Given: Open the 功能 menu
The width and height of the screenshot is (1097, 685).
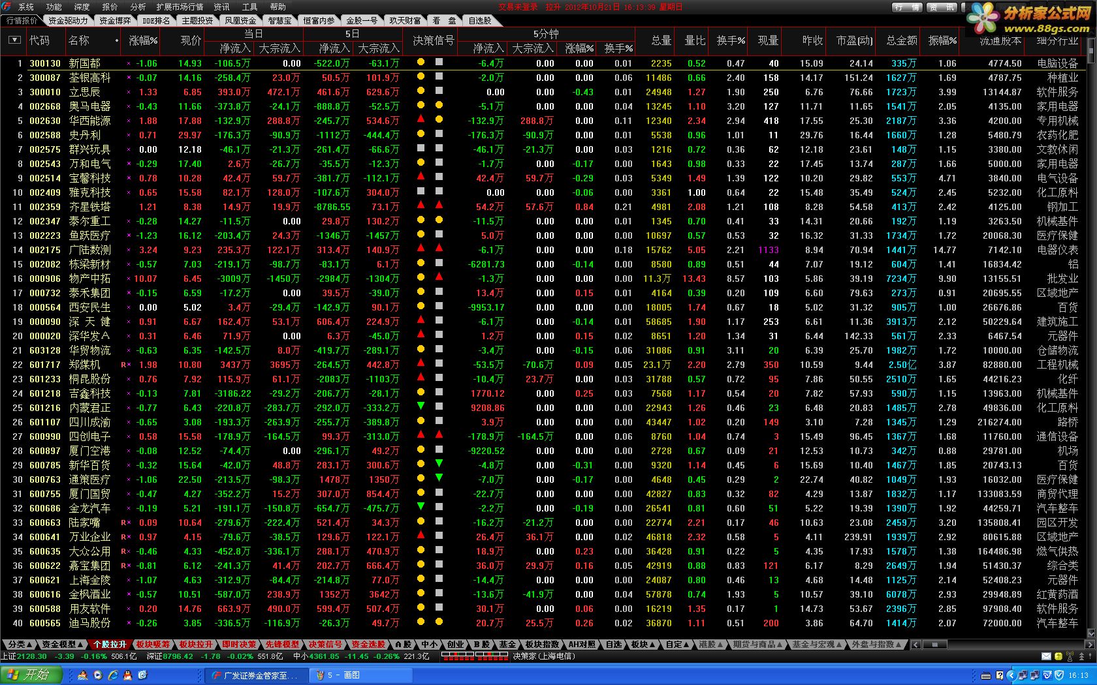Looking at the screenshot, I should click(x=54, y=7).
